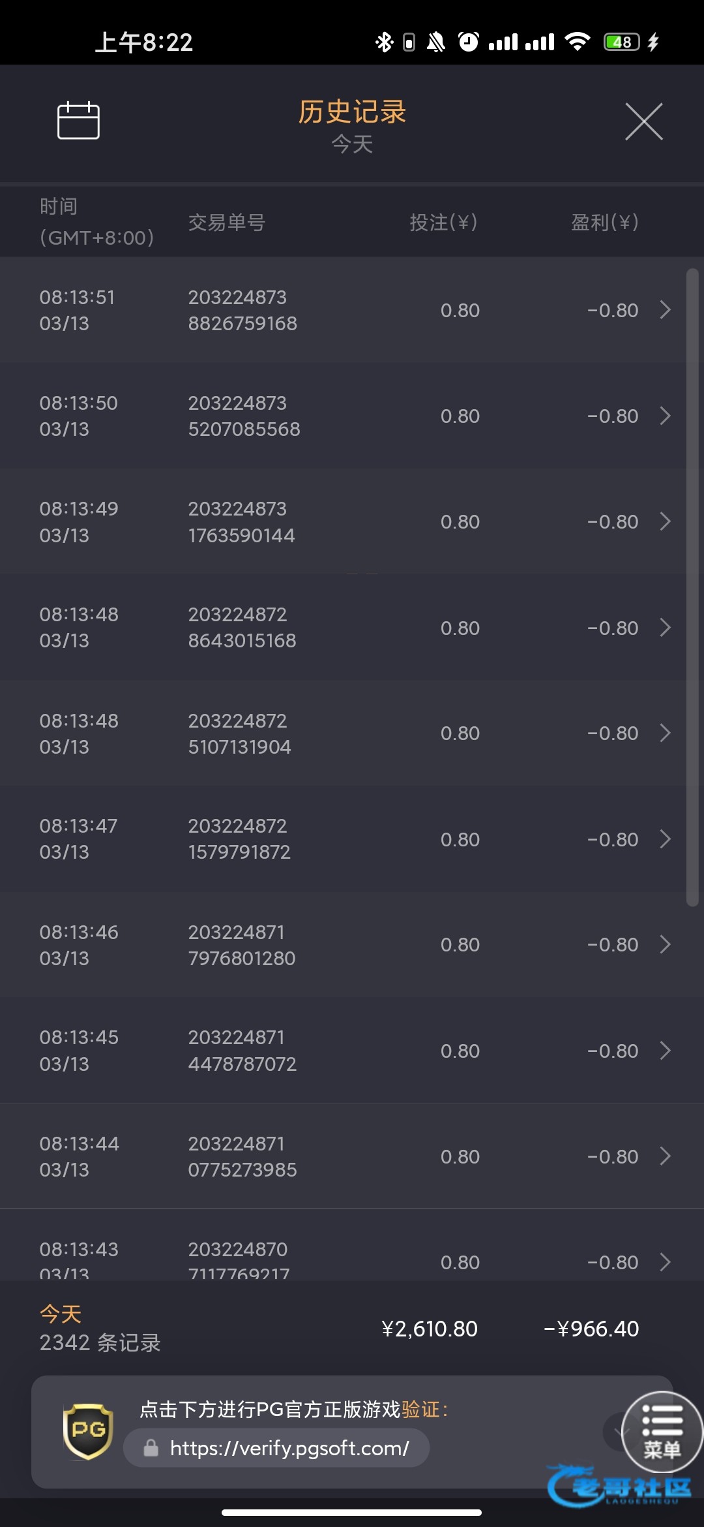Open the calendar date picker icon
Viewport: 704px width, 1527px height.
pyautogui.click(x=78, y=121)
